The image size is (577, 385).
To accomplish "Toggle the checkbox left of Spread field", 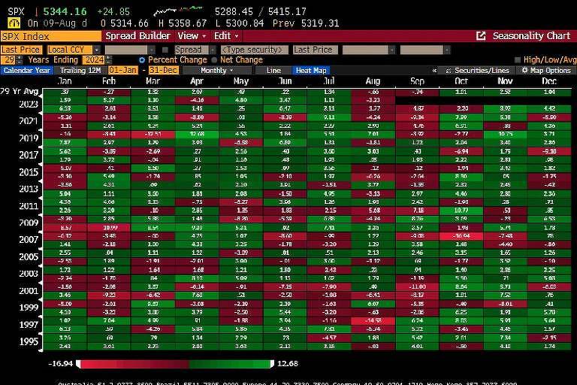I will pyautogui.click(x=165, y=50).
